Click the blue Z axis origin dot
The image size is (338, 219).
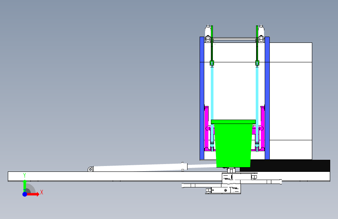[25, 194]
